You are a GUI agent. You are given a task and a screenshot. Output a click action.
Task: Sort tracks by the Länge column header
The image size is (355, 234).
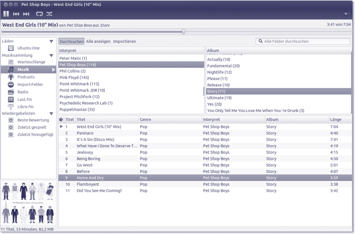pos(336,120)
